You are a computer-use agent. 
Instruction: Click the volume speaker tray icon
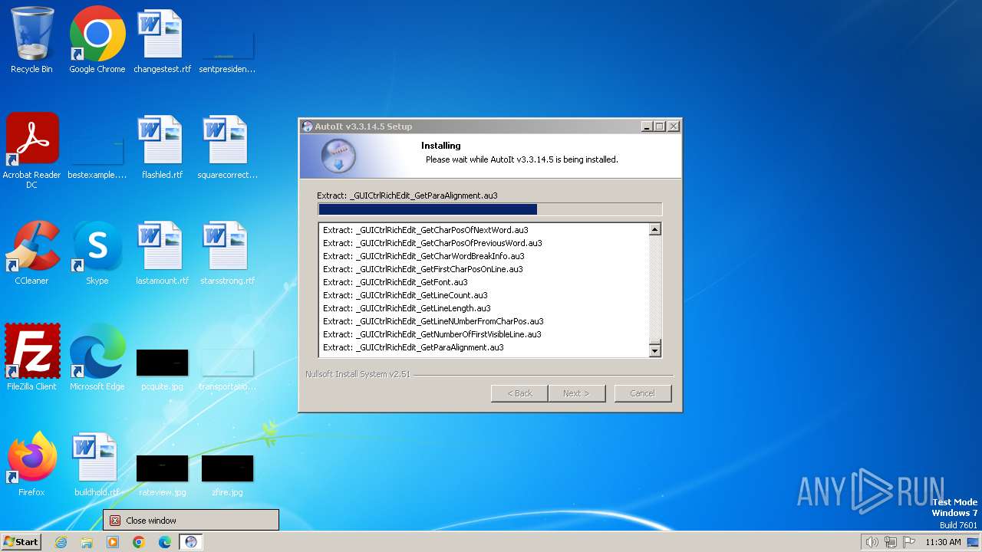point(872,542)
